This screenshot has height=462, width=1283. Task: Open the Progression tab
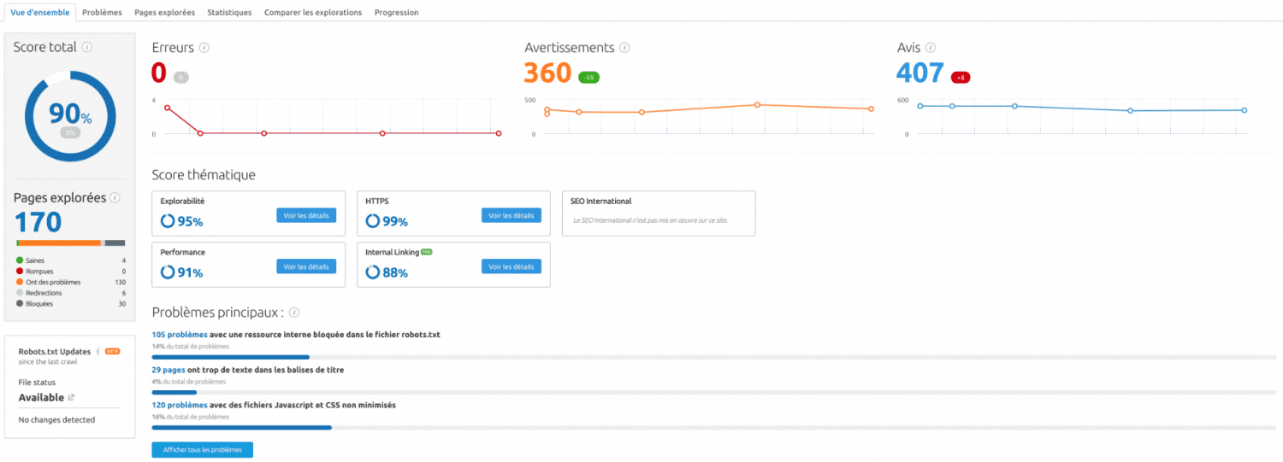(x=396, y=13)
